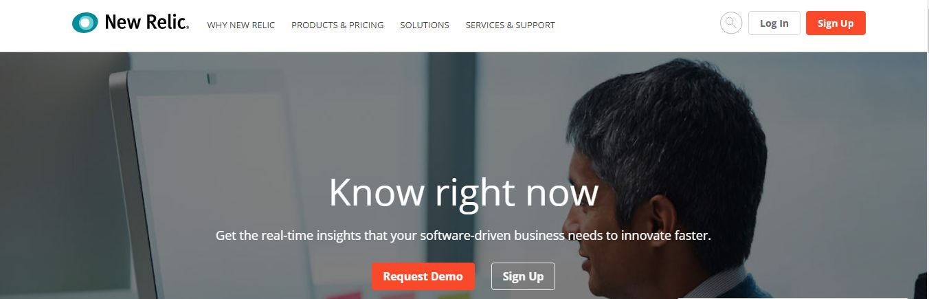Click the New Relic wordmark text

(x=147, y=23)
